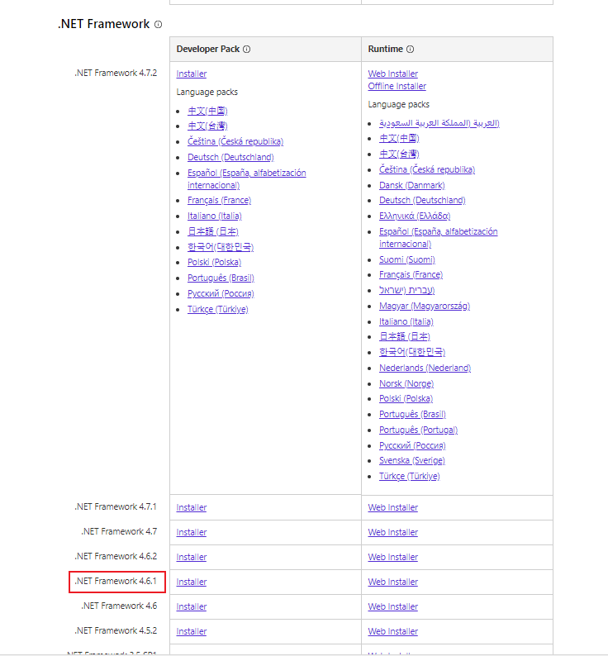The width and height of the screenshot is (608, 656).
Task: Select Polski language pack under Developer Pack
Action: pos(214,262)
